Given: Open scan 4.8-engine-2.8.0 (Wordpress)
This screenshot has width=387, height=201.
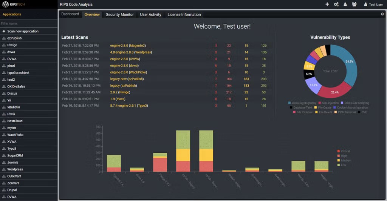Looking at the screenshot, I should tap(131, 52).
